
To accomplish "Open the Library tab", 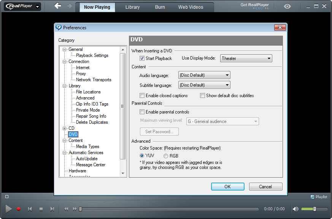I will 133,7.
